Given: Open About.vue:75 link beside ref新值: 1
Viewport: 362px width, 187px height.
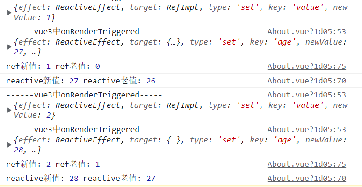Looking at the screenshot, I should [307, 67].
